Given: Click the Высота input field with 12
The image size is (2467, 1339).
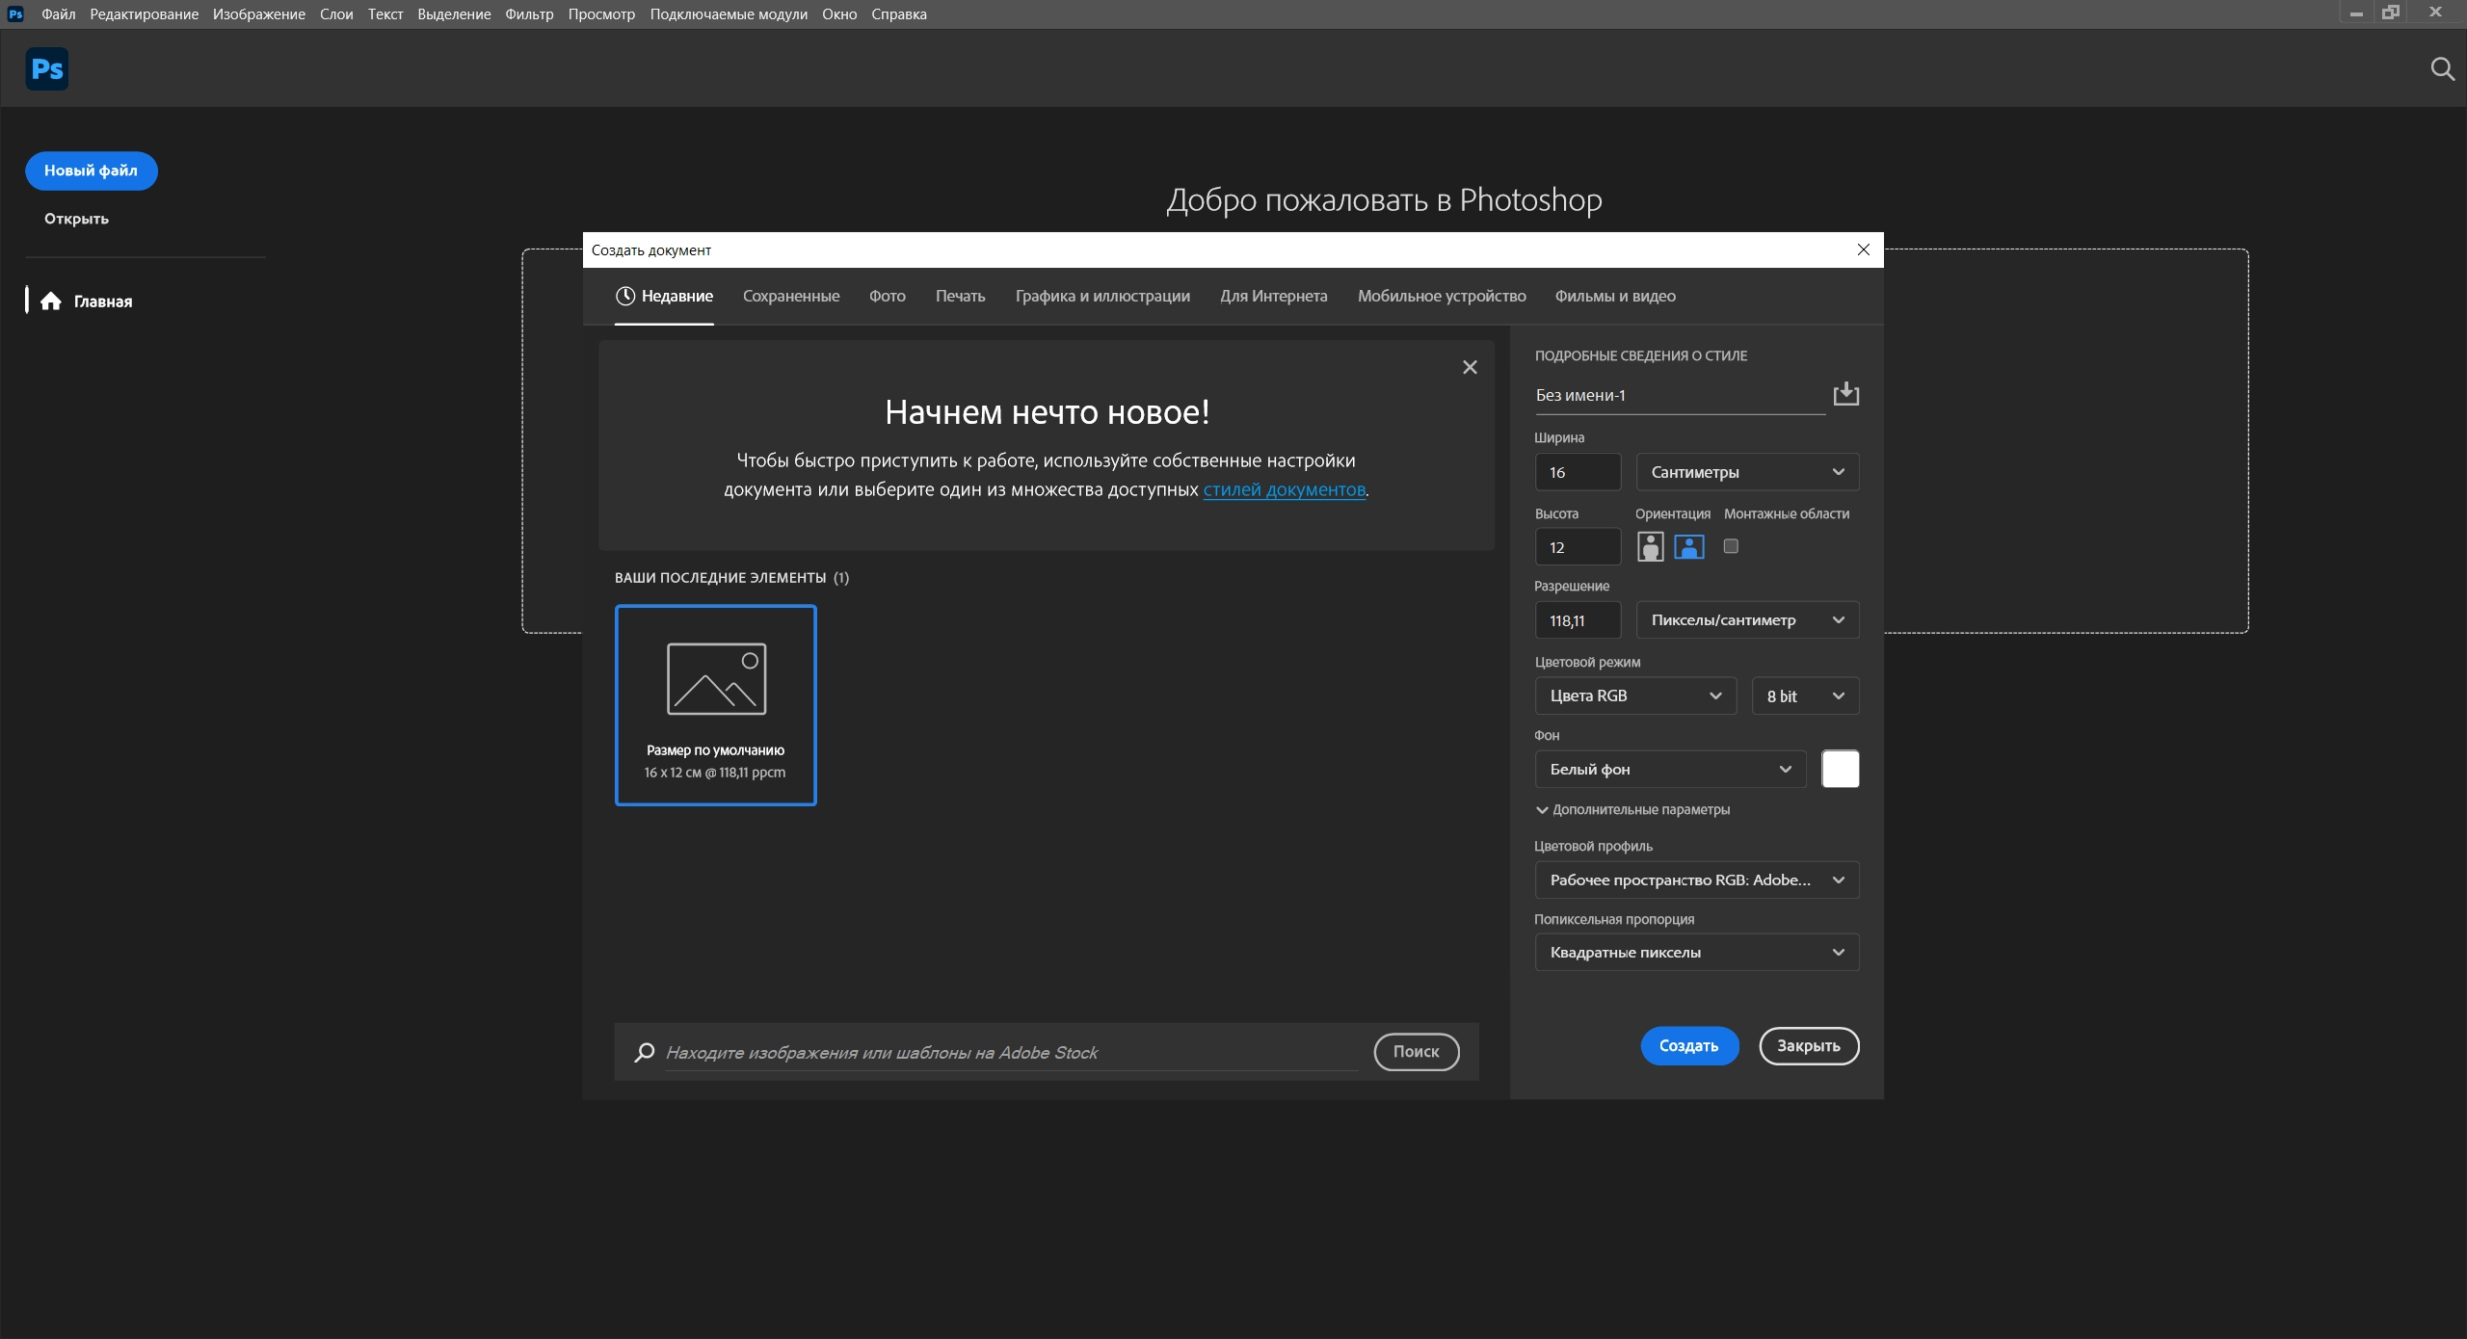Looking at the screenshot, I should (x=1578, y=547).
